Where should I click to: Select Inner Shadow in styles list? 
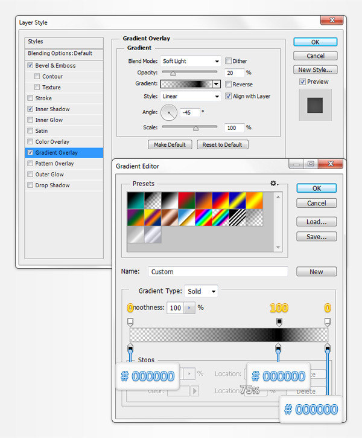pos(52,109)
